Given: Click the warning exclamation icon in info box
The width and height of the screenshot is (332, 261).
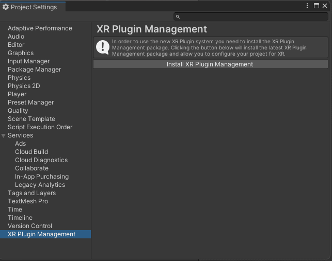Looking at the screenshot, I should pyautogui.click(x=103, y=47).
